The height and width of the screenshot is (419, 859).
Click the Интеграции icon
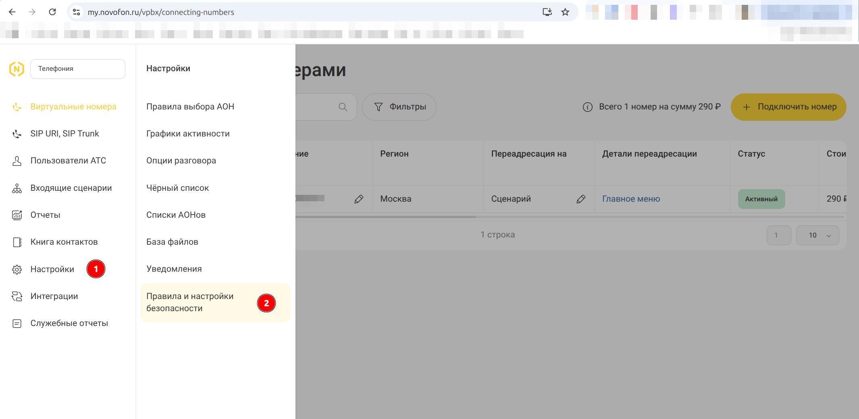(x=17, y=296)
